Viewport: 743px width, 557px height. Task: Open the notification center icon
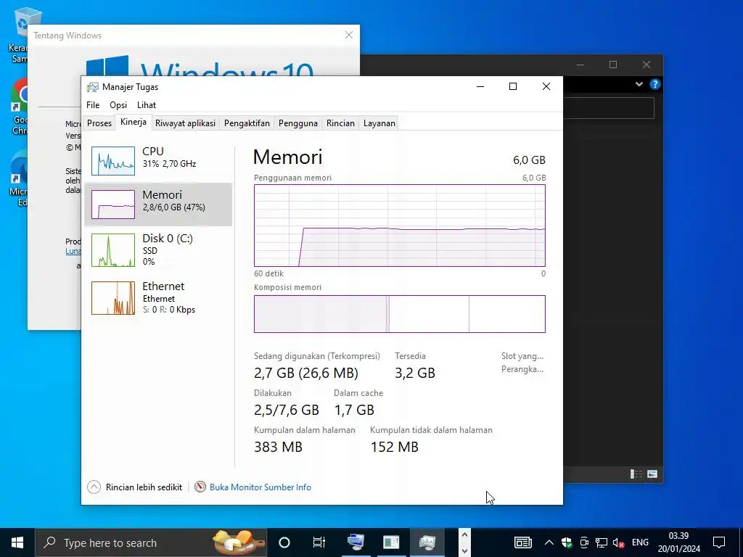point(719,542)
